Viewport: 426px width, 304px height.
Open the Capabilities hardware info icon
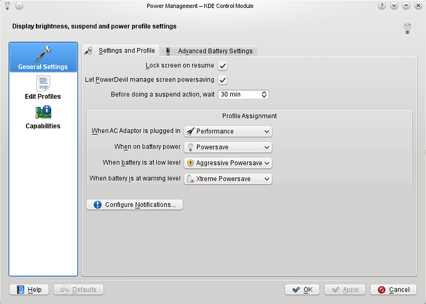point(43,112)
